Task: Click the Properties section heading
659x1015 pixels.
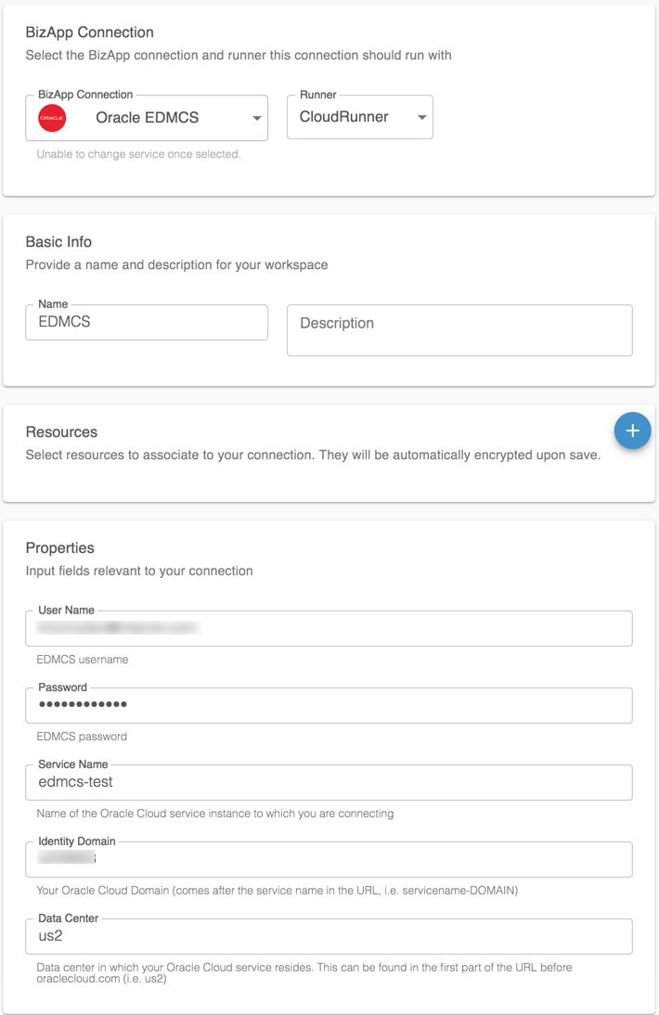Action: [x=60, y=548]
